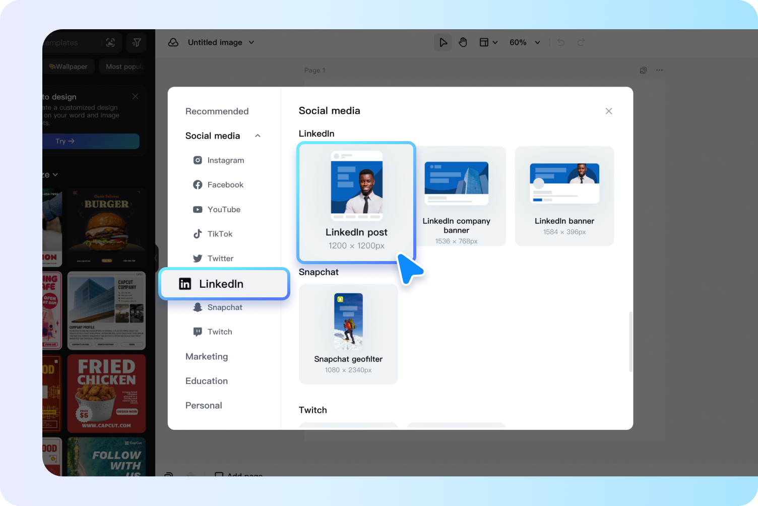The image size is (758, 506).
Task: Choose TikTok in the sidebar
Action: 213,234
